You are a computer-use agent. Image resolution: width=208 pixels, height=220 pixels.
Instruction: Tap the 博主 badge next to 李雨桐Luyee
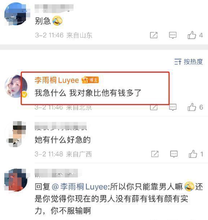pos(90,80)
